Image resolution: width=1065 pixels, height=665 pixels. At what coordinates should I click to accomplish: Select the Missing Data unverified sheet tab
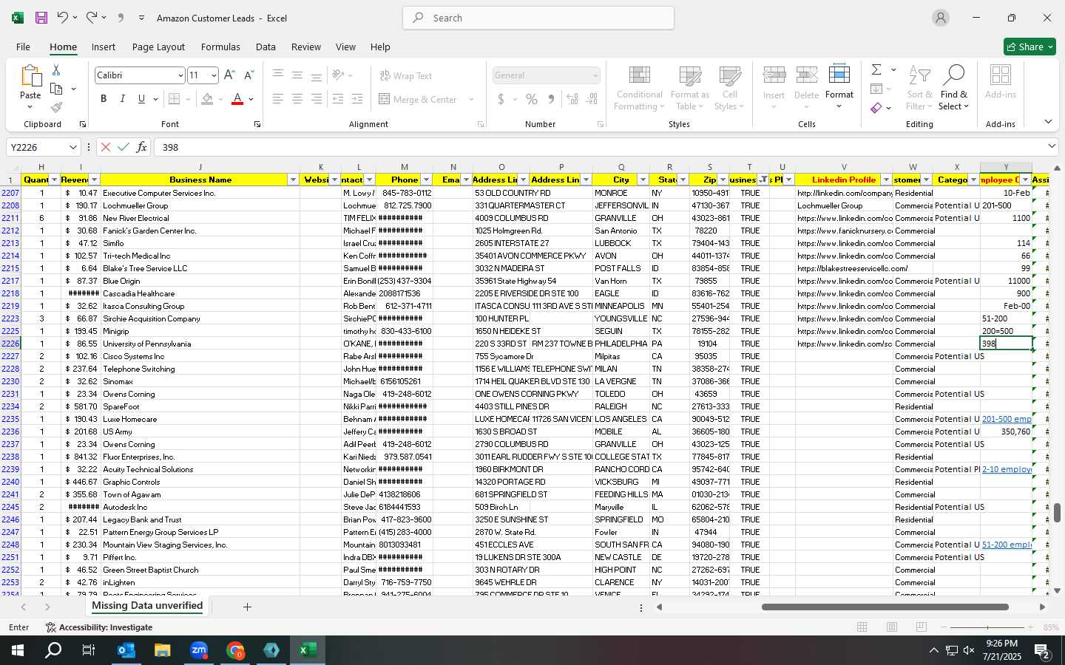147,606
